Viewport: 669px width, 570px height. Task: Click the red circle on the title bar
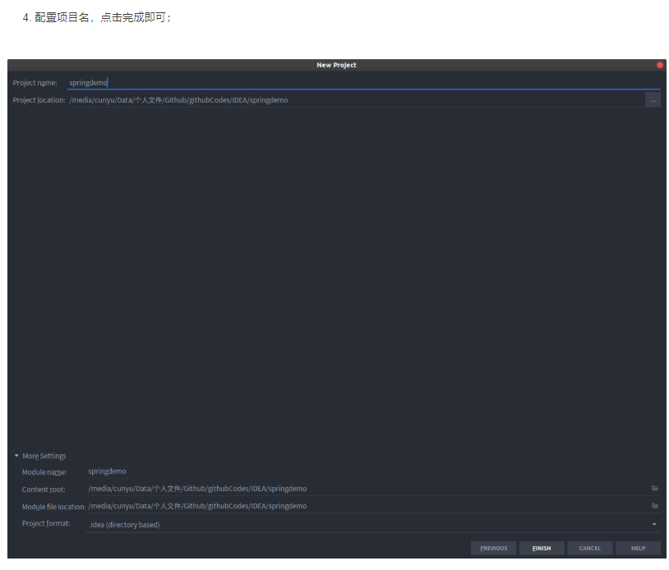[659, 64]
